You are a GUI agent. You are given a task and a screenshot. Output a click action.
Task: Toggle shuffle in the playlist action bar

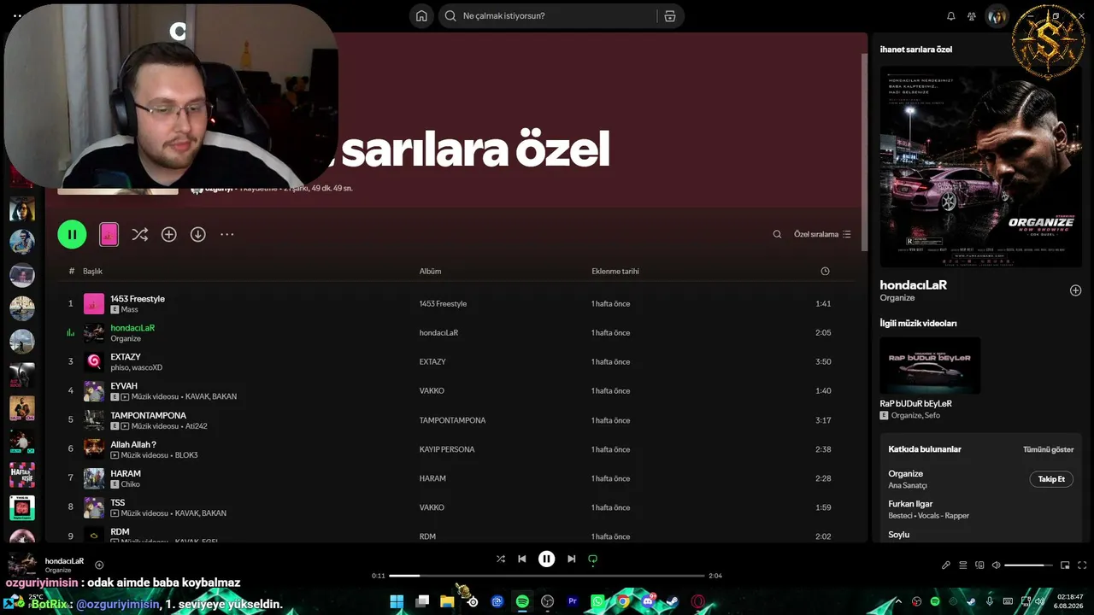click(140, 234)
